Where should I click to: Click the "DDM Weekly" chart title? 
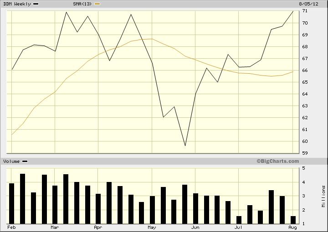pos(17,4)
